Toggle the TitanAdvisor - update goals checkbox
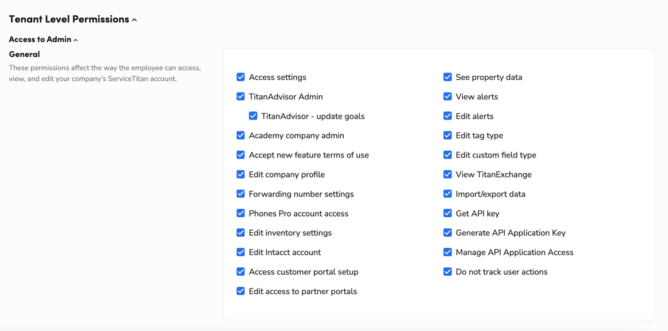This screenshot has width=668, height=331. [253, 116]
